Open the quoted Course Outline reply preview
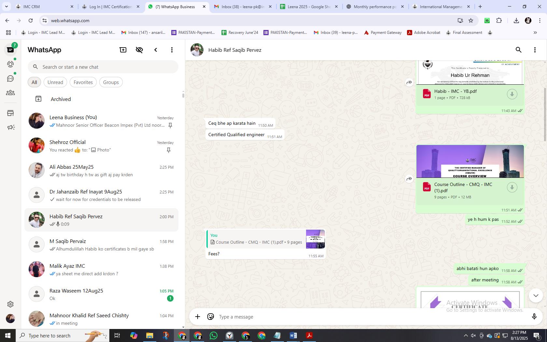This screenshot has width=547, height=342. click(x=266, y=239)
